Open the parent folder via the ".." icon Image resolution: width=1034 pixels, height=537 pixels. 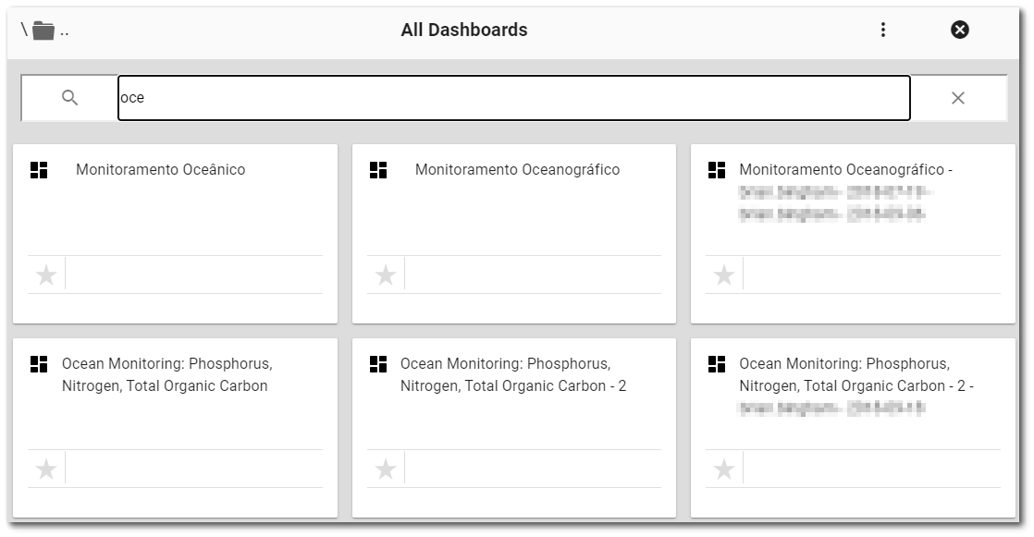42,29
